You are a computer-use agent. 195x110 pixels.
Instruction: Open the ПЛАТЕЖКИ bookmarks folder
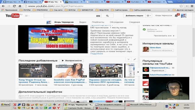pyautogui.click(x=40, y=10)
